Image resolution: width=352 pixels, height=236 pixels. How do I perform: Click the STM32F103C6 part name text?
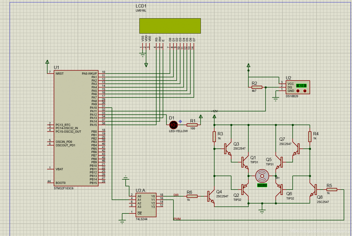click(x=64, y=188)
